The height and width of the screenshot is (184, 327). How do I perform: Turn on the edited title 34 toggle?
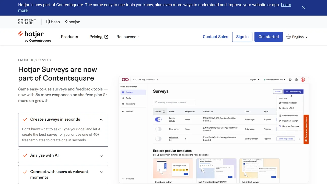158,139
